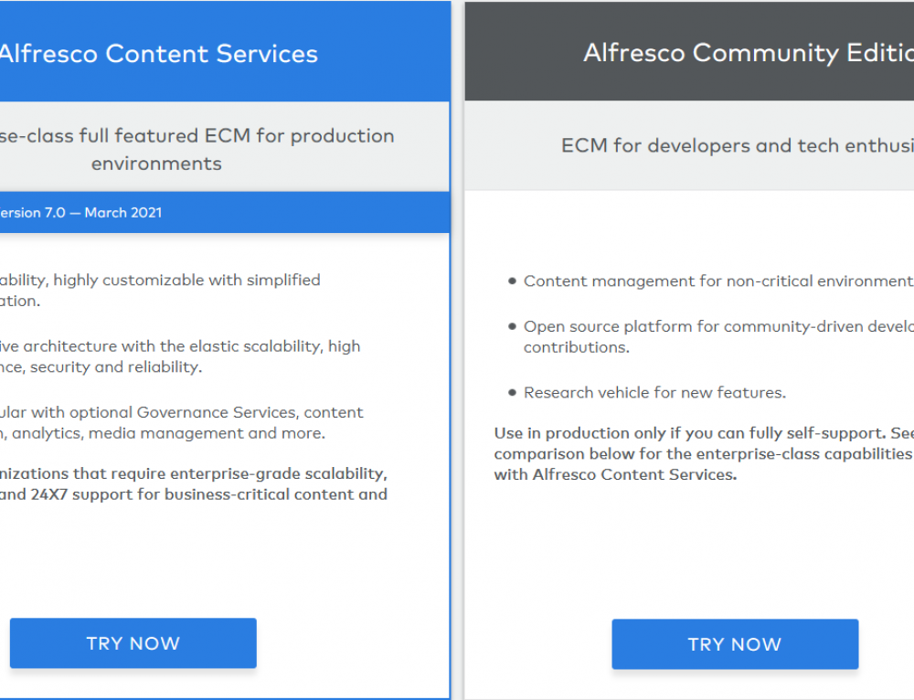Click the Research vehicle for new features text

click(x=654, y=393)
